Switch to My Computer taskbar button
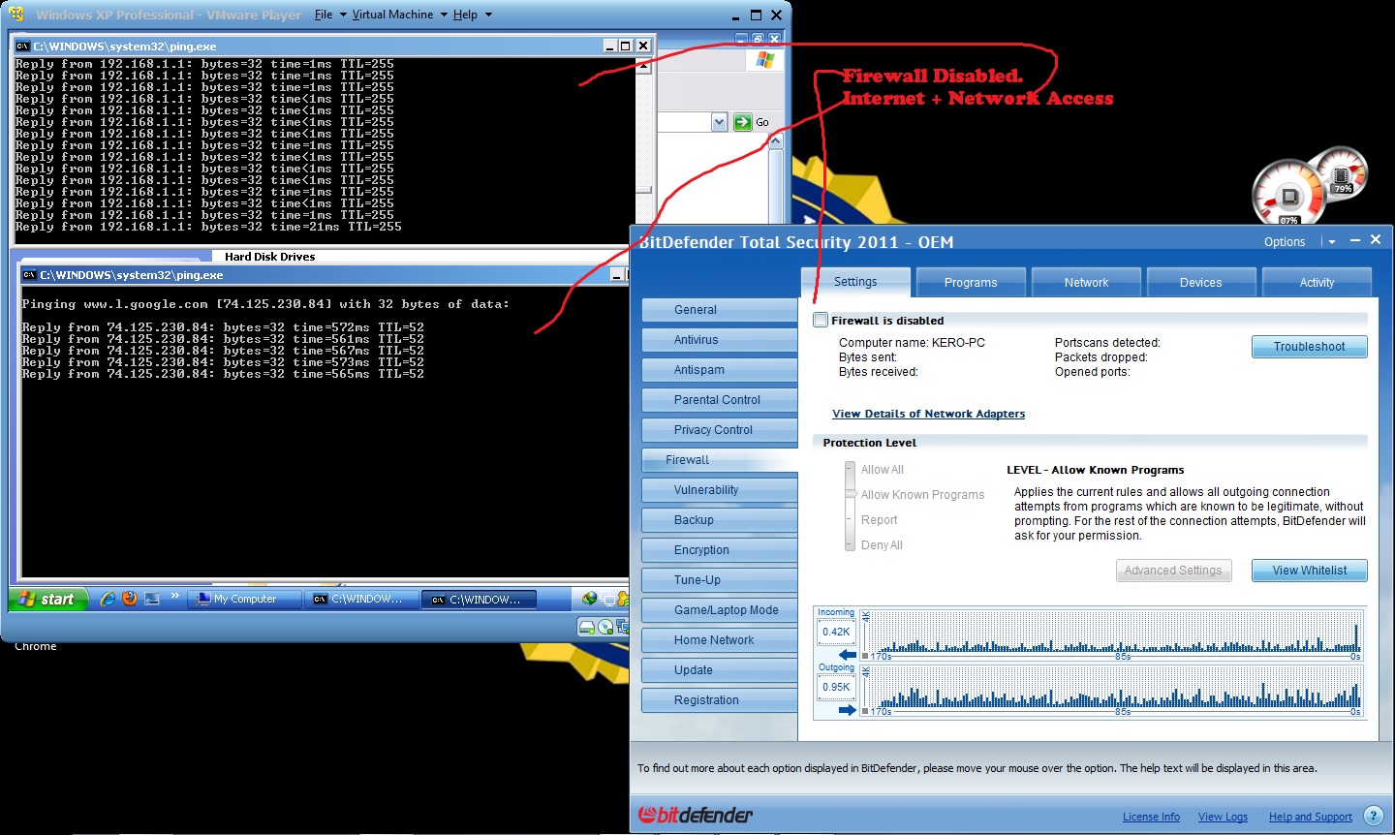 (x=244, y=600)
